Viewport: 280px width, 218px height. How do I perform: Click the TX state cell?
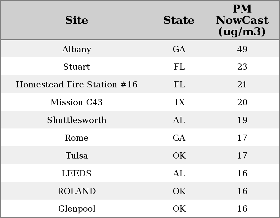[x=179, y=102]
